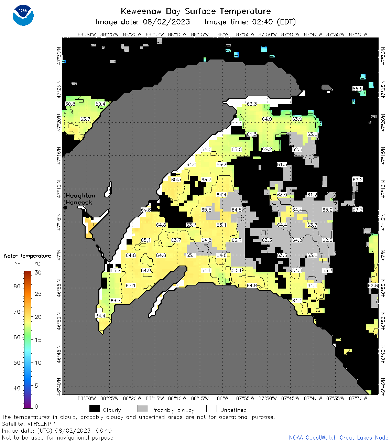
Task: Click the Hancock town label
Action: coord(79,202)
